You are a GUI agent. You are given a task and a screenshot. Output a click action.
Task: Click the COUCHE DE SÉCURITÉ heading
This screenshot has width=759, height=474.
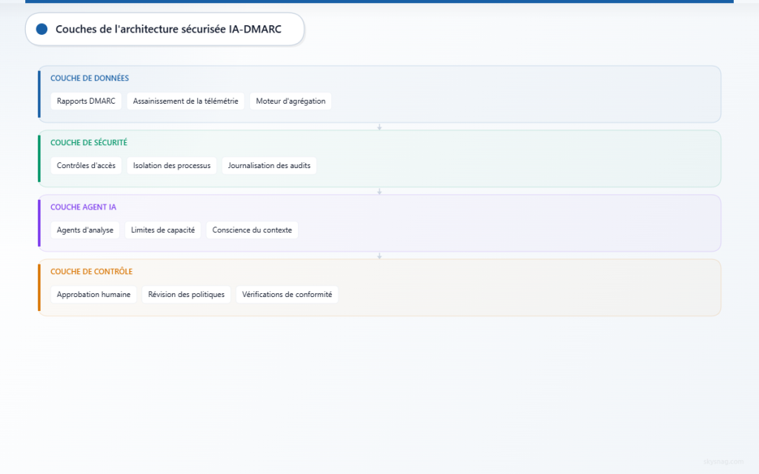(x=89, y=142)
